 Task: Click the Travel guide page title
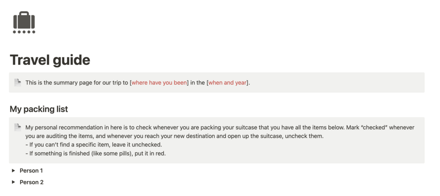coord(50,60)
